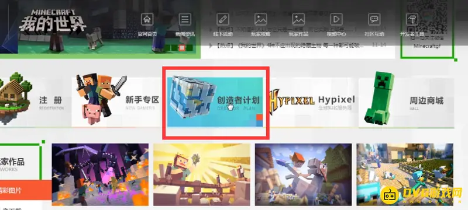Click the Creeper image on mall card

[x=380, y=97]
